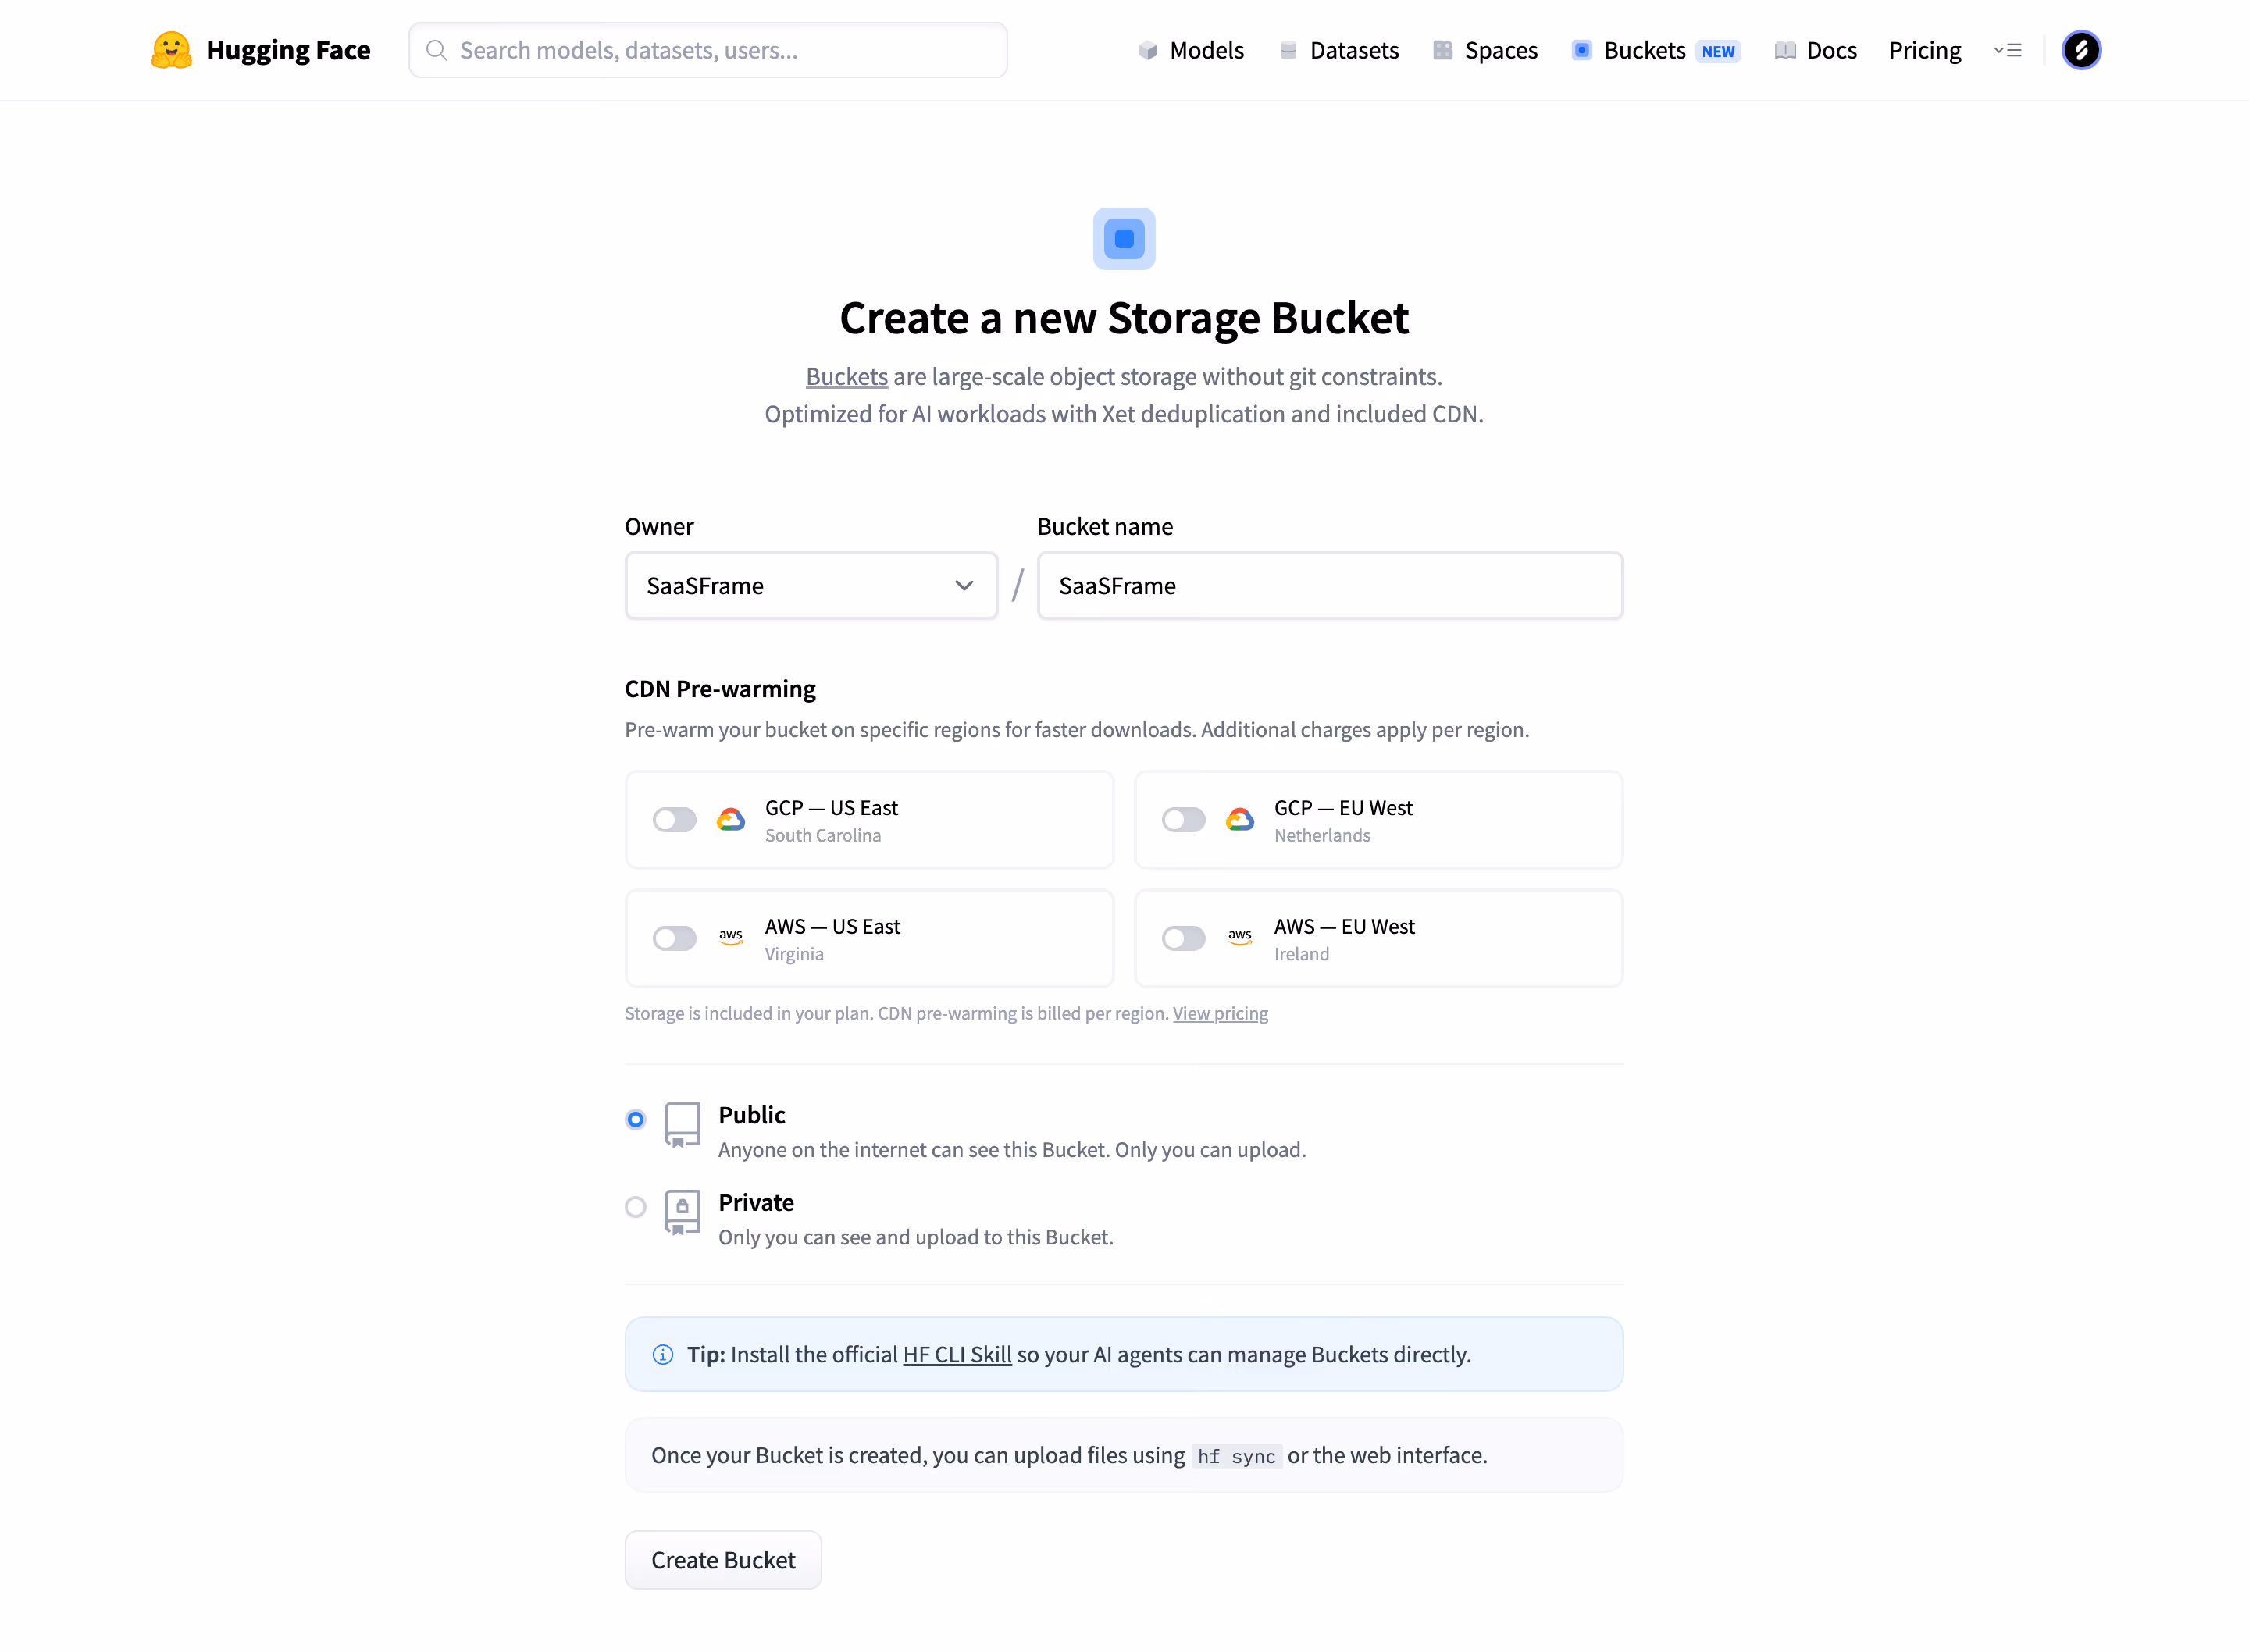
Task: Click the Datasets stack icon
Action: pyautogui.click(x=1288, y=50)
